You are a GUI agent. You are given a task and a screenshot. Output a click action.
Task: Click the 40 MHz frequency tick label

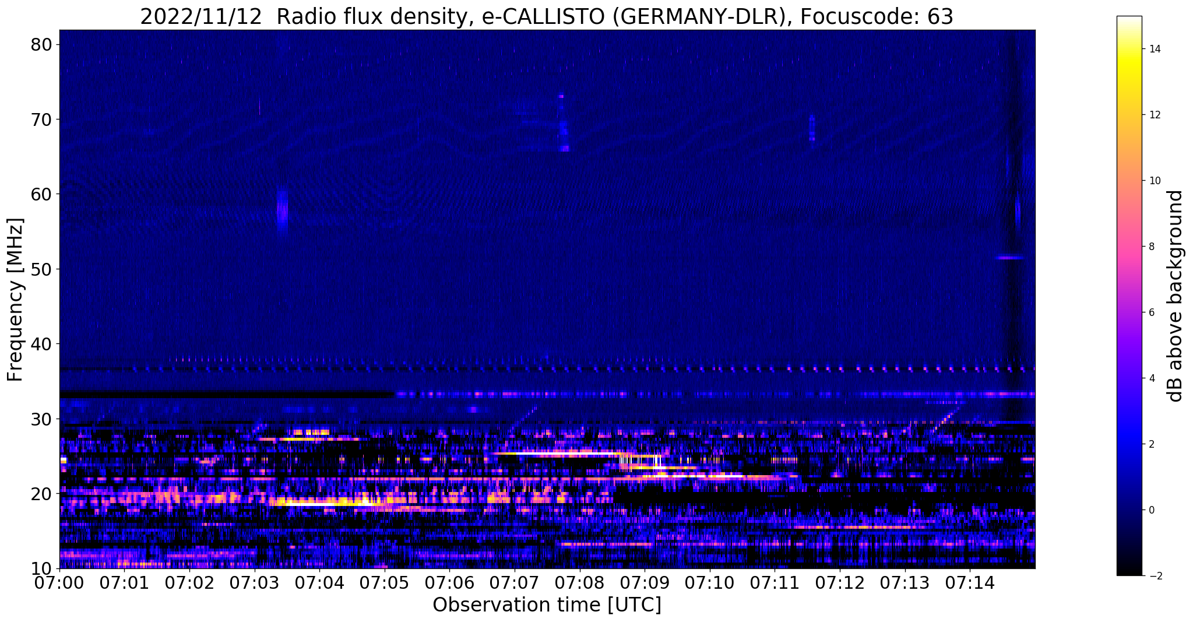(x=42, y=344)
